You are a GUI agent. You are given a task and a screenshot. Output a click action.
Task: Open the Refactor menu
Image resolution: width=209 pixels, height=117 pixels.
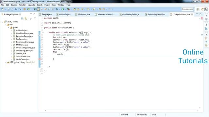22,5
